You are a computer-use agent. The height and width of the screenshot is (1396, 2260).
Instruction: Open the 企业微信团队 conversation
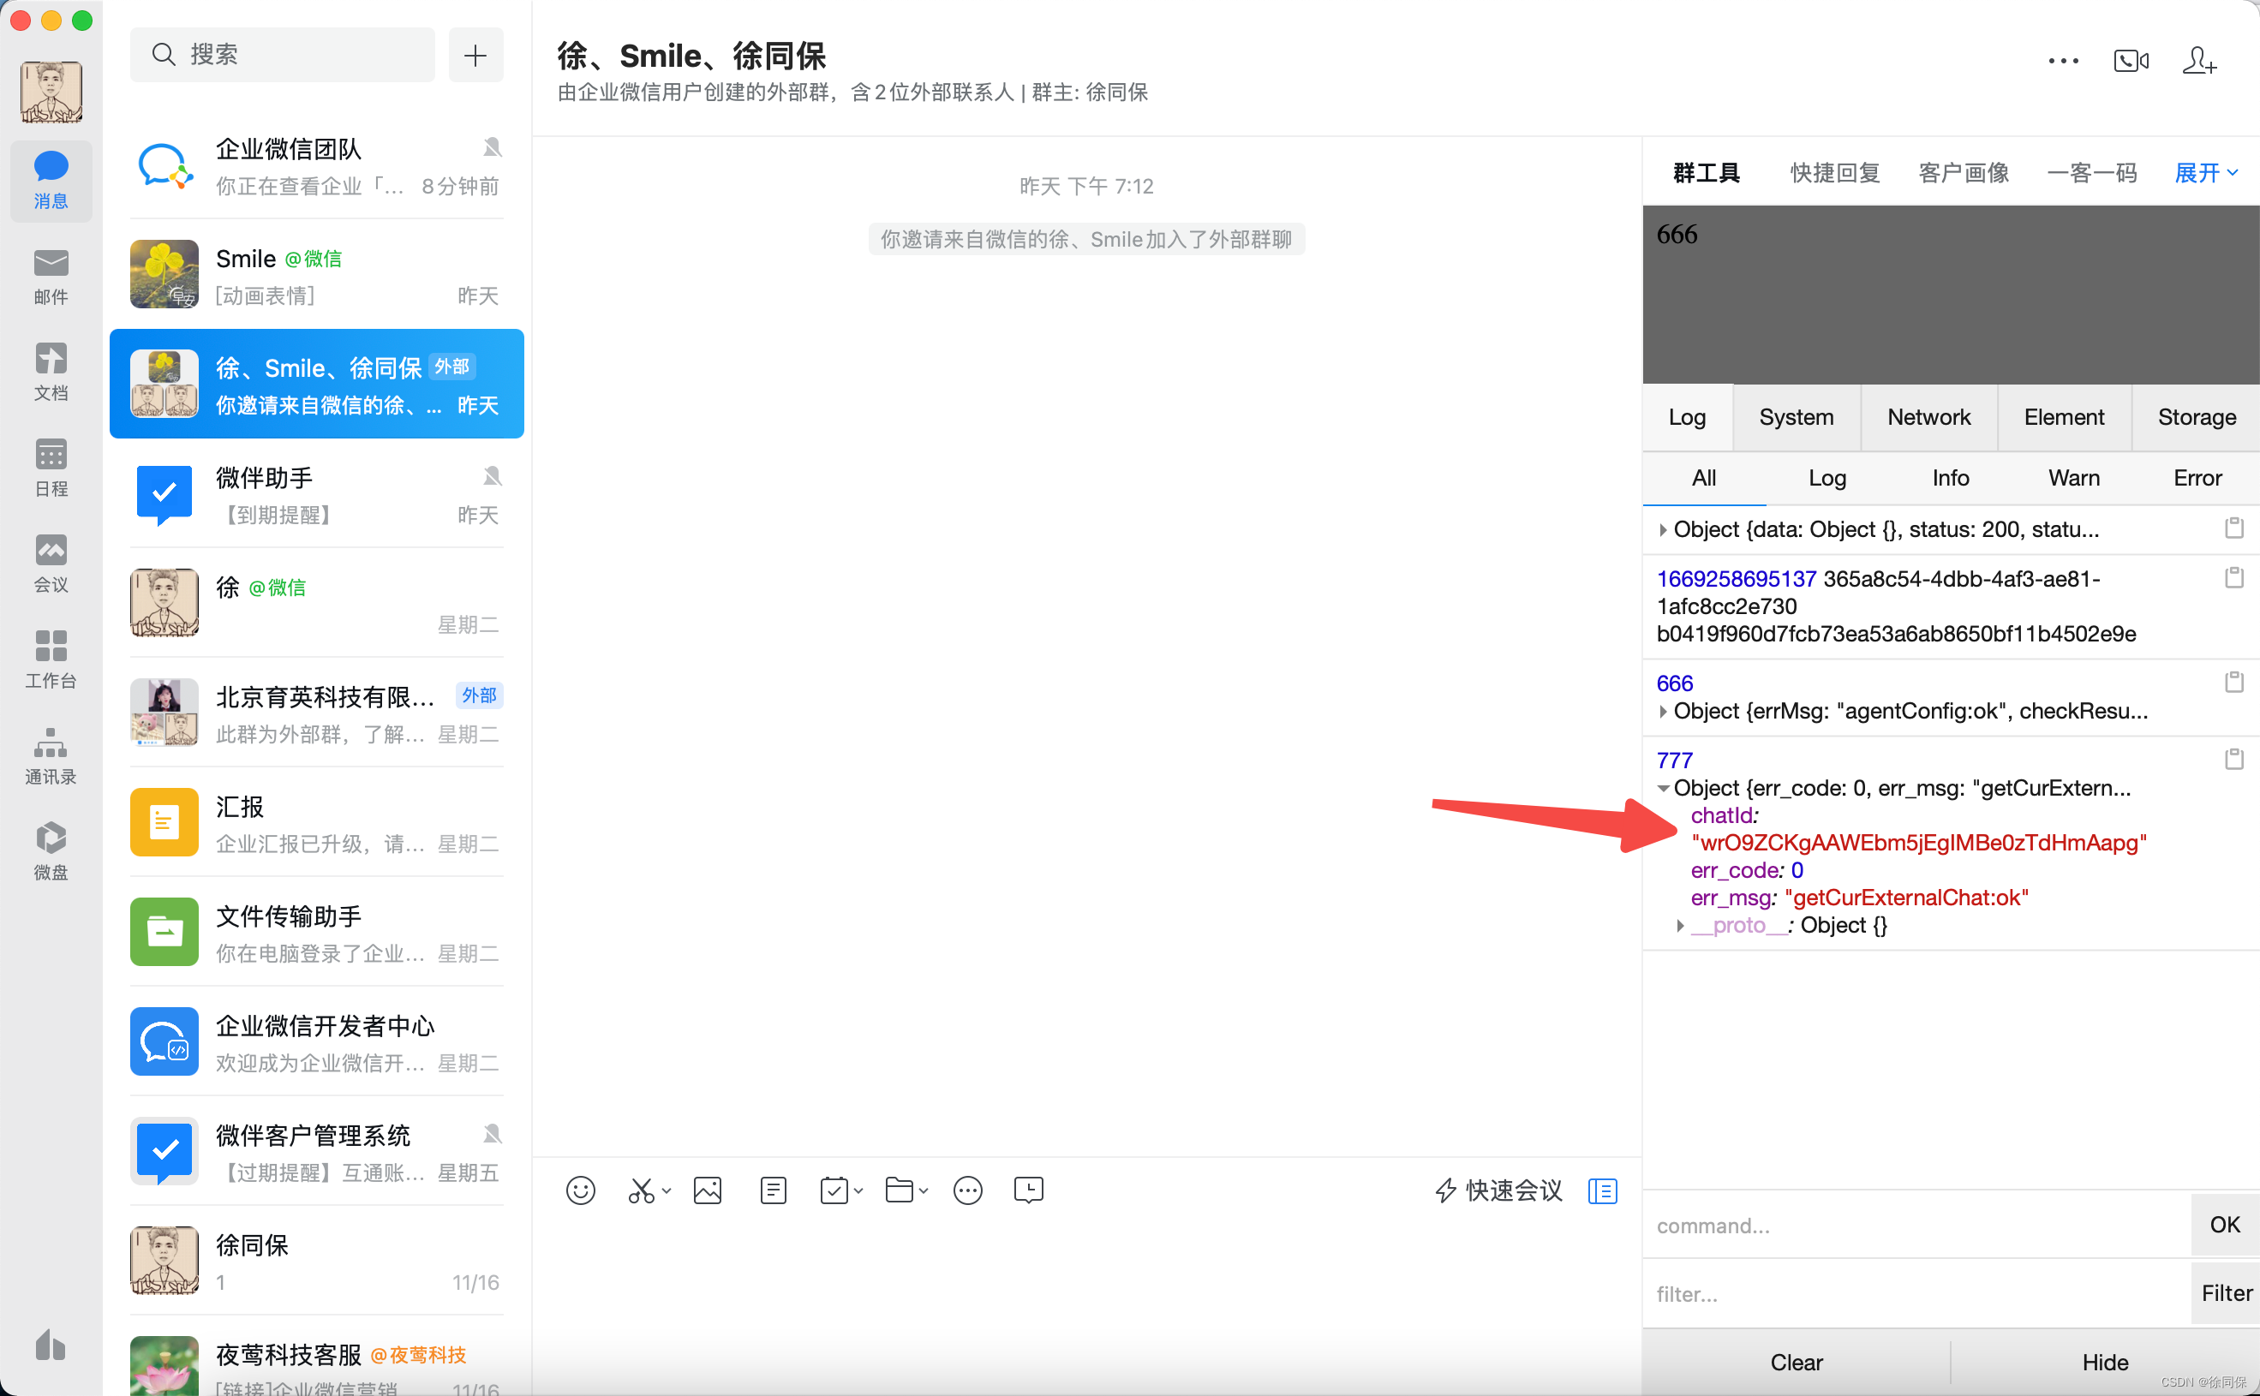(317, 165)
